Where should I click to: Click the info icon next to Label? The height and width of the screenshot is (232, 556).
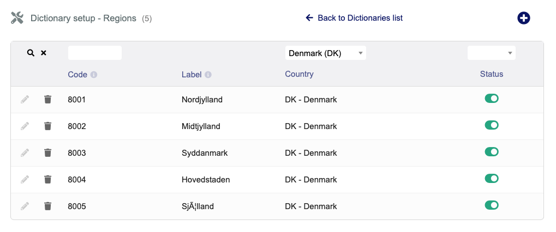coord(208,75)
